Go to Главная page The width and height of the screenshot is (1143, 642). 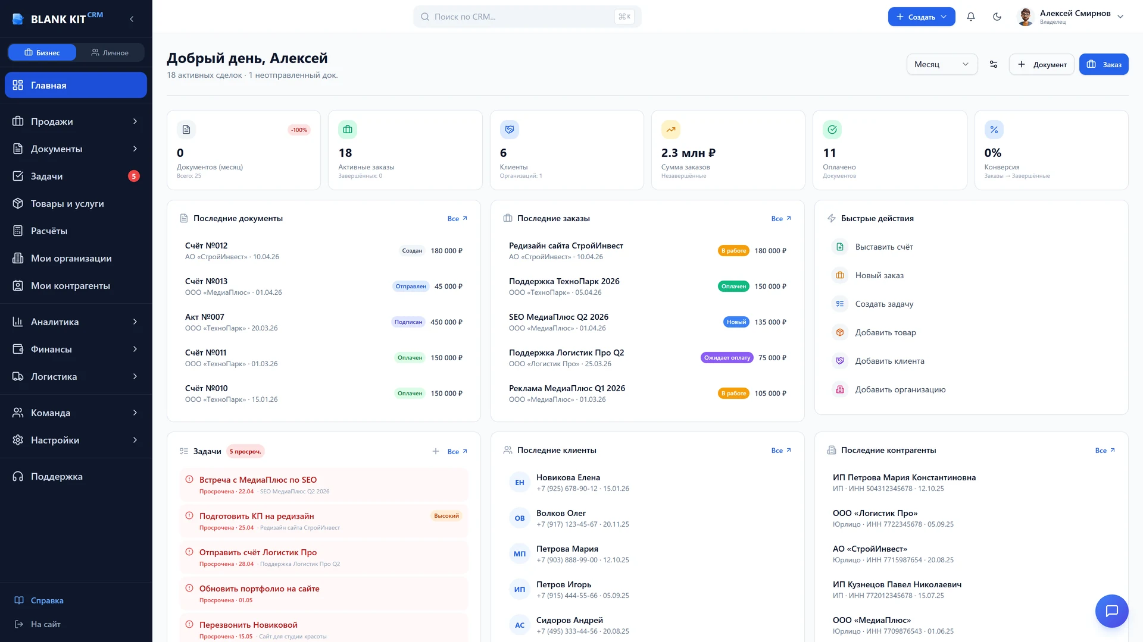click(x=76, y=85)
